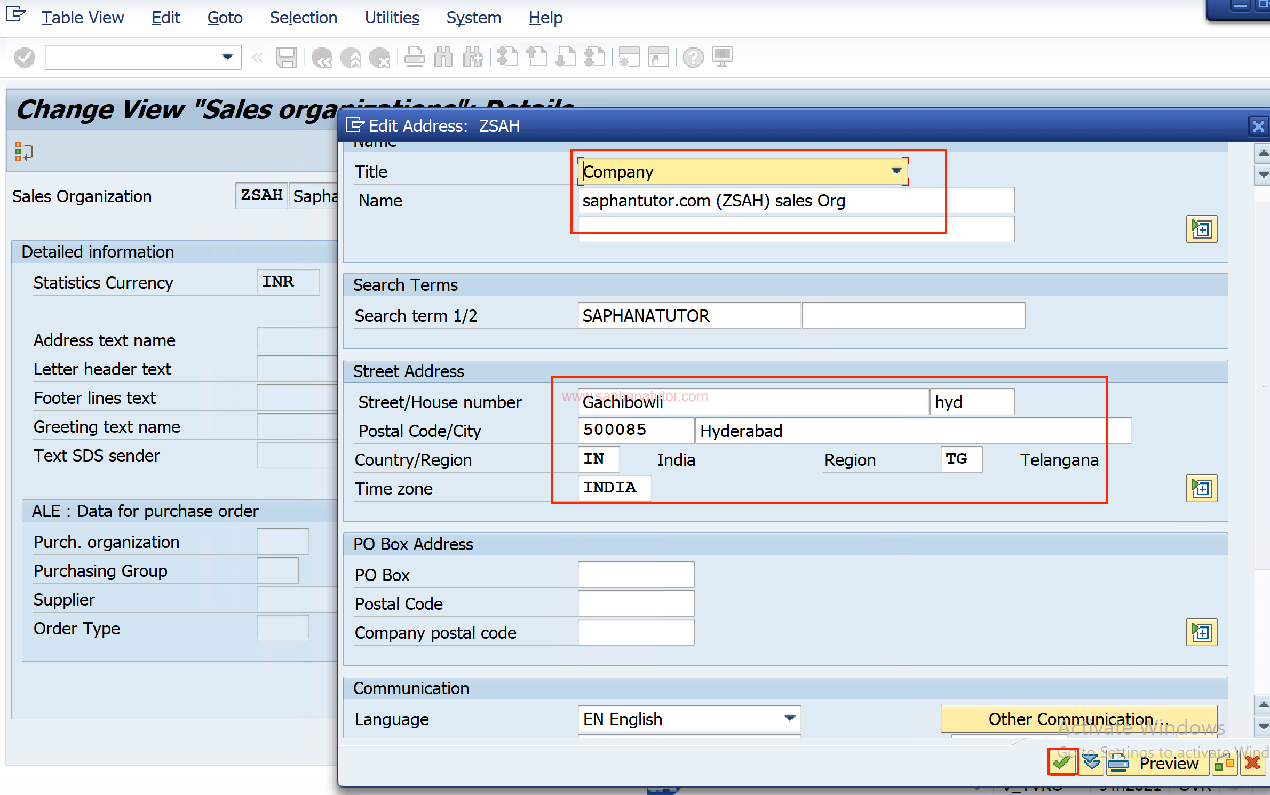1270x795 pixels.
Task: Expand more fields in the Street Address section
Action: pyautogui.click(x=1201, y=488)
